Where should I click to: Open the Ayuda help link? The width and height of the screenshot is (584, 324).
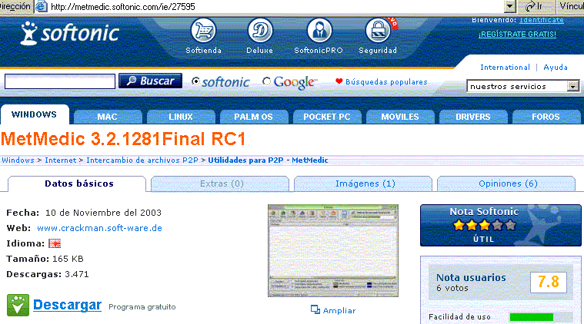556,68
